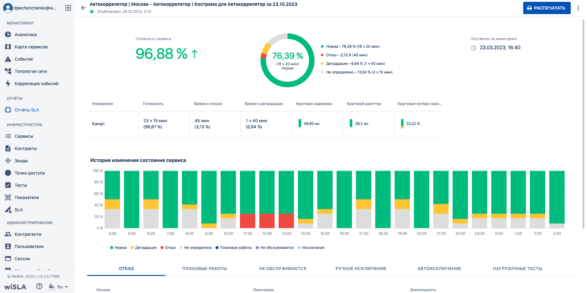
Task: Click the Точки доступа circle icon
Action: coord(8,173)
